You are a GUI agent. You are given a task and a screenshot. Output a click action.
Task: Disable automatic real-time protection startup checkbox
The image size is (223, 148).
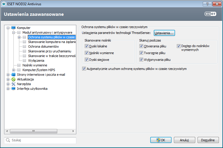pos(84,69)
